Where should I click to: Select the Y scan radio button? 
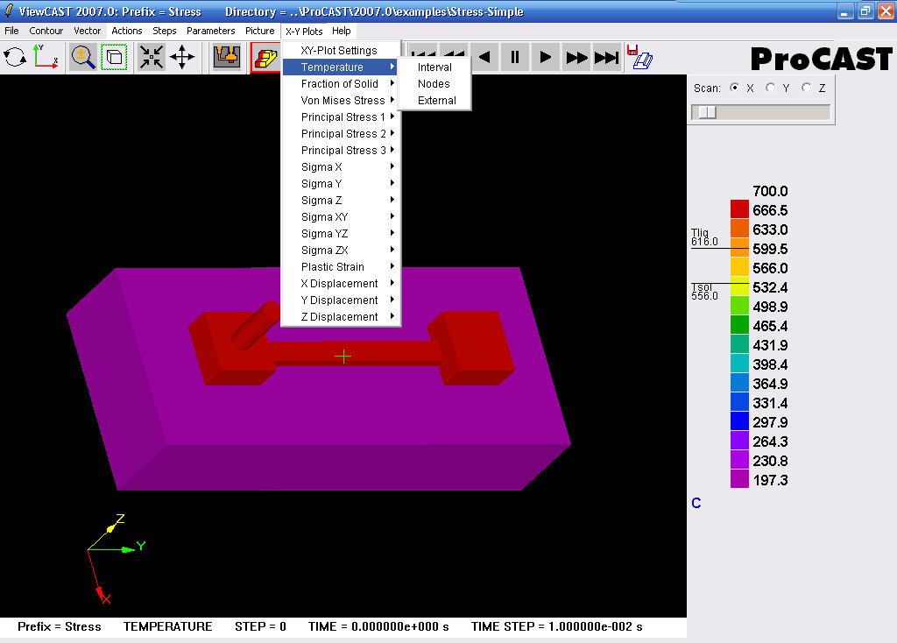[771, 88]
